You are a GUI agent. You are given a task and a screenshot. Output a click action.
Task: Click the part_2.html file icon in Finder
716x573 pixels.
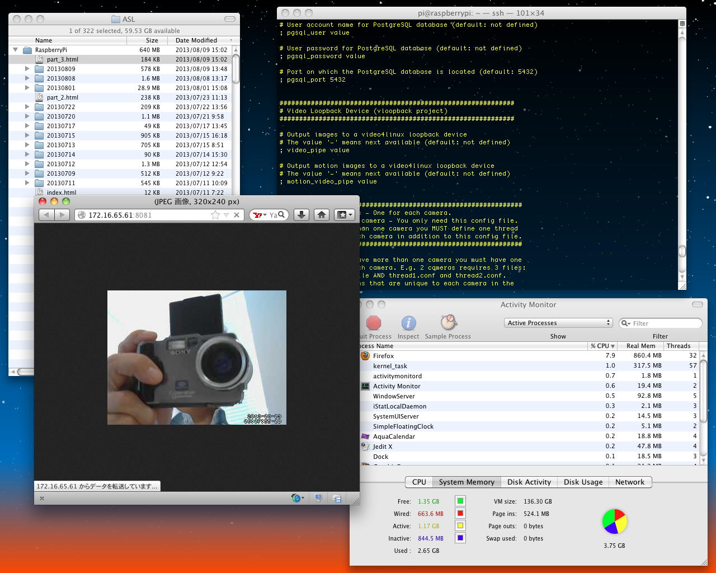coord(39,97)
